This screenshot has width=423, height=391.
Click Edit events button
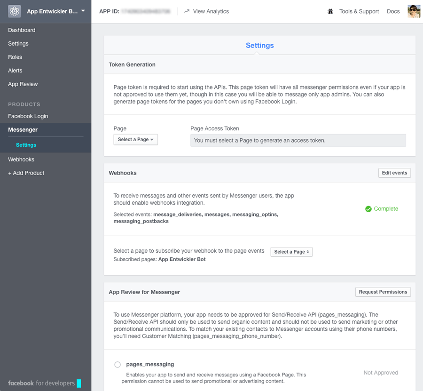click(x=394, y=173)
